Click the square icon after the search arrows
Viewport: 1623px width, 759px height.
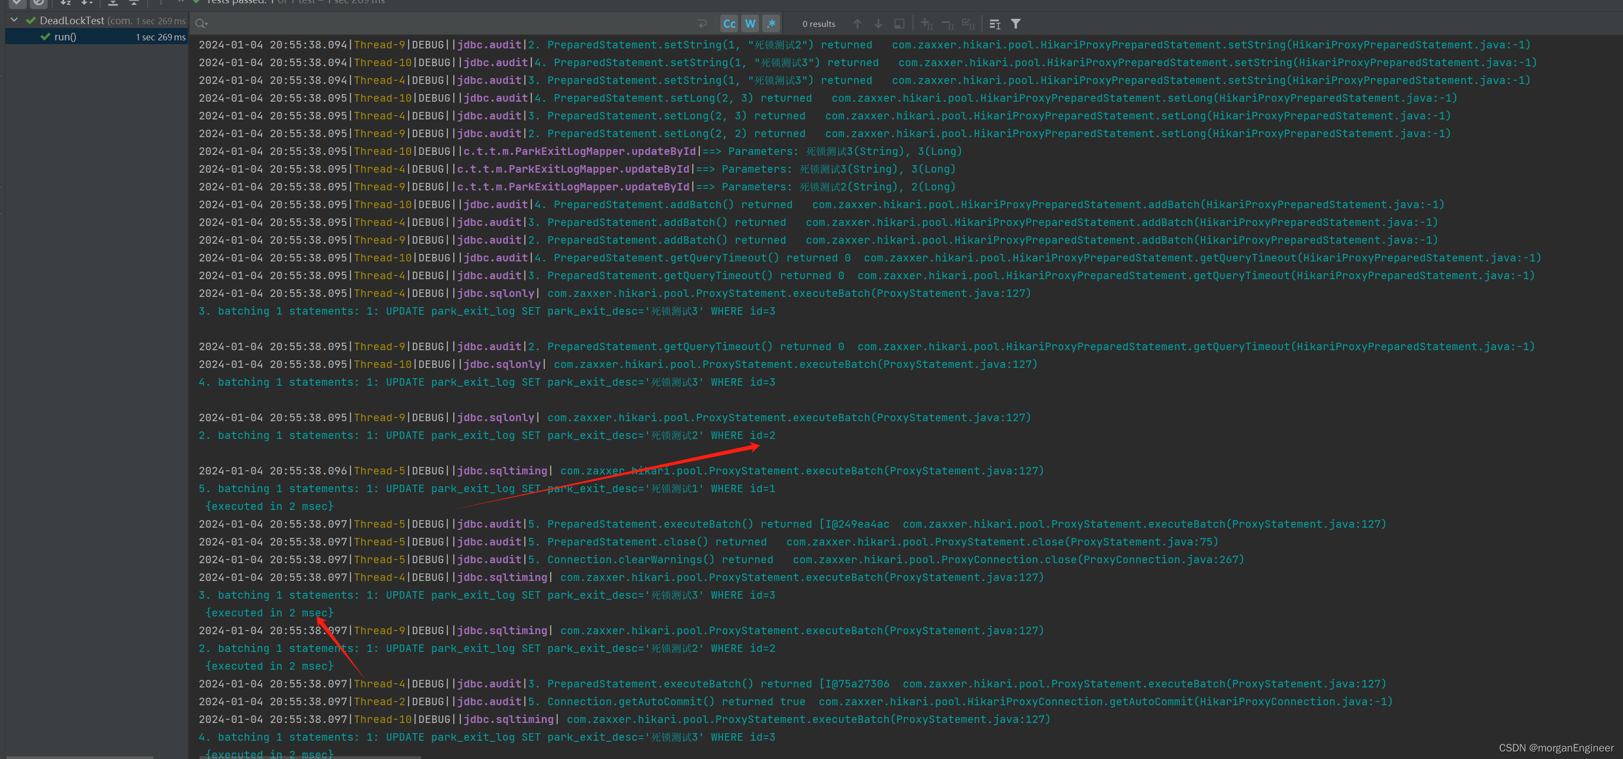click(x=899, y=24)
